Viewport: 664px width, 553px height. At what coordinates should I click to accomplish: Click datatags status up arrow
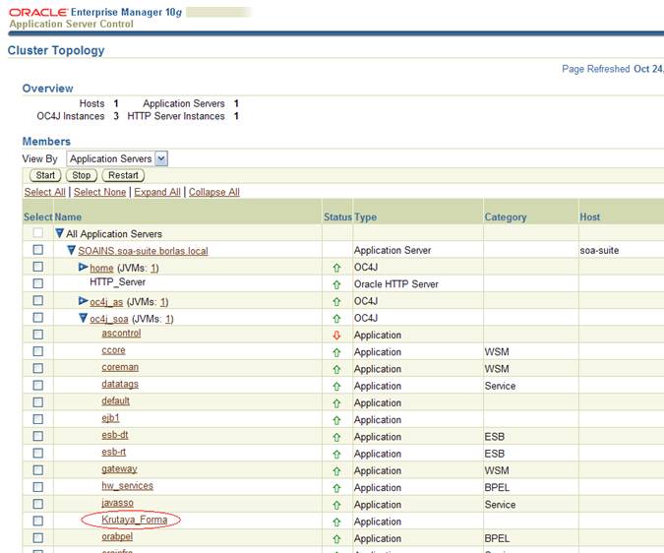(336, 386)
